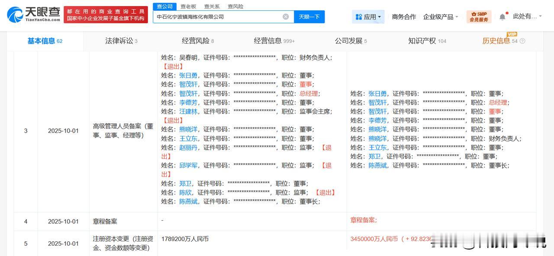554x256 pixels.
Task: Click row number 5 cell
Action: click(x=26, y=243)
